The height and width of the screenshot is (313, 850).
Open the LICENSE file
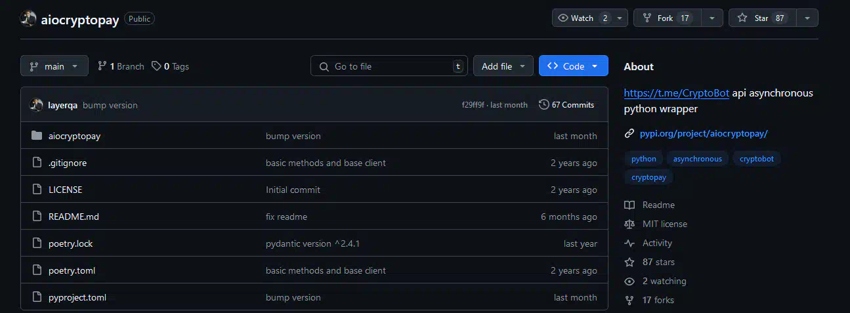click(65, 190)
